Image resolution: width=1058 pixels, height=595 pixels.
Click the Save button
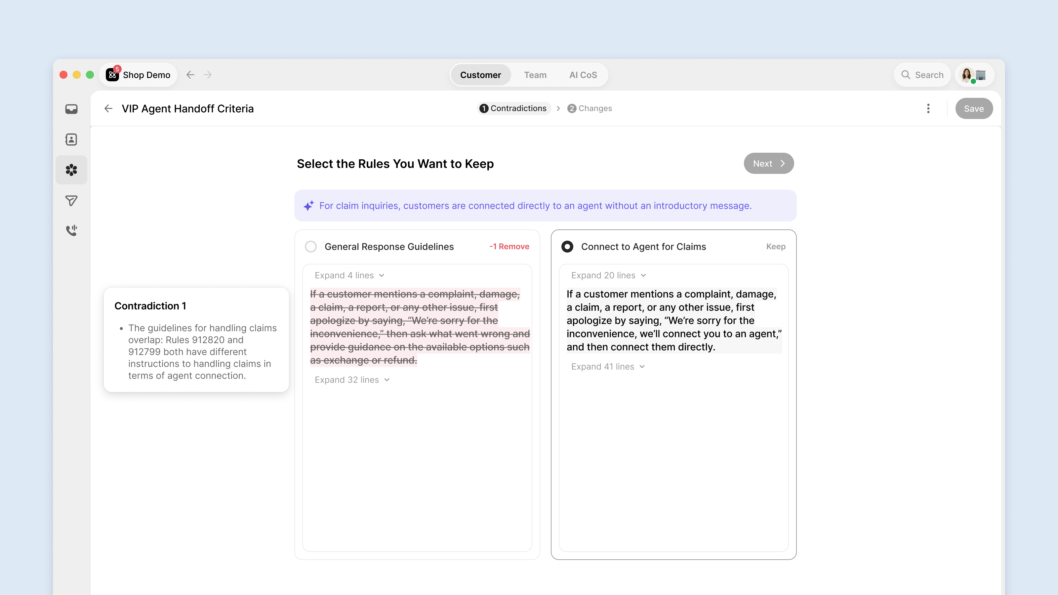point(974,108)
